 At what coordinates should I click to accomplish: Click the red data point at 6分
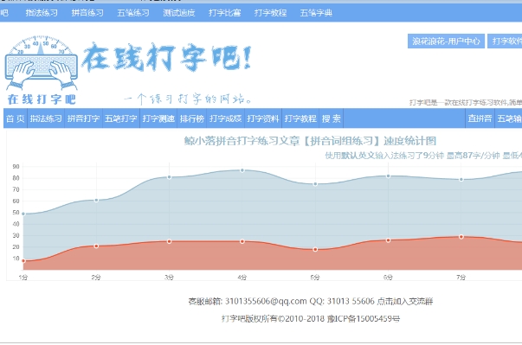[x=388, y=240]
